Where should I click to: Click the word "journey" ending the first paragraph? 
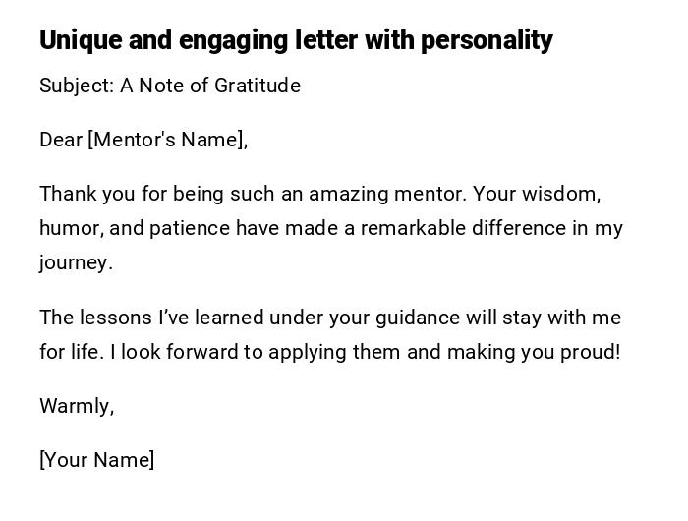tap(74, 262)
